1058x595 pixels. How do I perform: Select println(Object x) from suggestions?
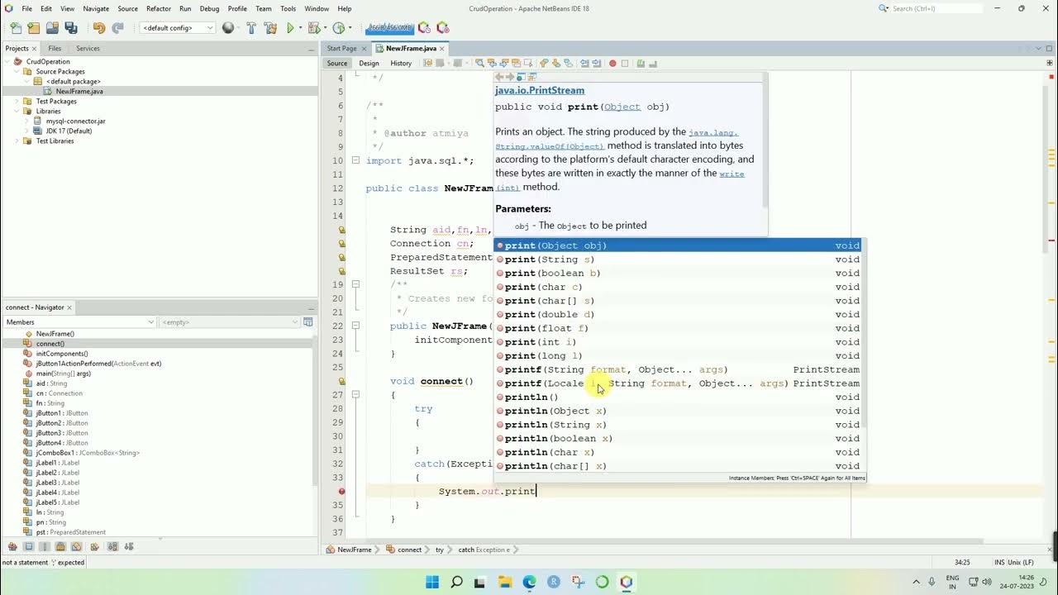pyautogui.click(x=679, y=411)
